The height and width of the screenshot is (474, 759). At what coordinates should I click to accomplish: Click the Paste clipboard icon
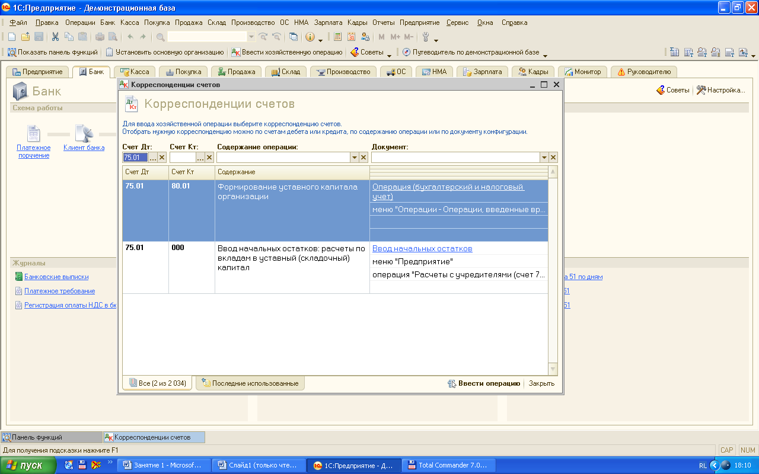(x=82, y=37)
